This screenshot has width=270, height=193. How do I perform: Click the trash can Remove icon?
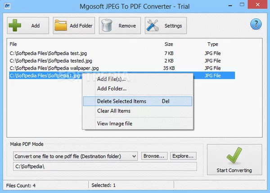[107, 25]
